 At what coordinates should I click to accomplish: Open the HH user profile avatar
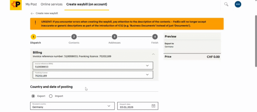coord(238,4)
